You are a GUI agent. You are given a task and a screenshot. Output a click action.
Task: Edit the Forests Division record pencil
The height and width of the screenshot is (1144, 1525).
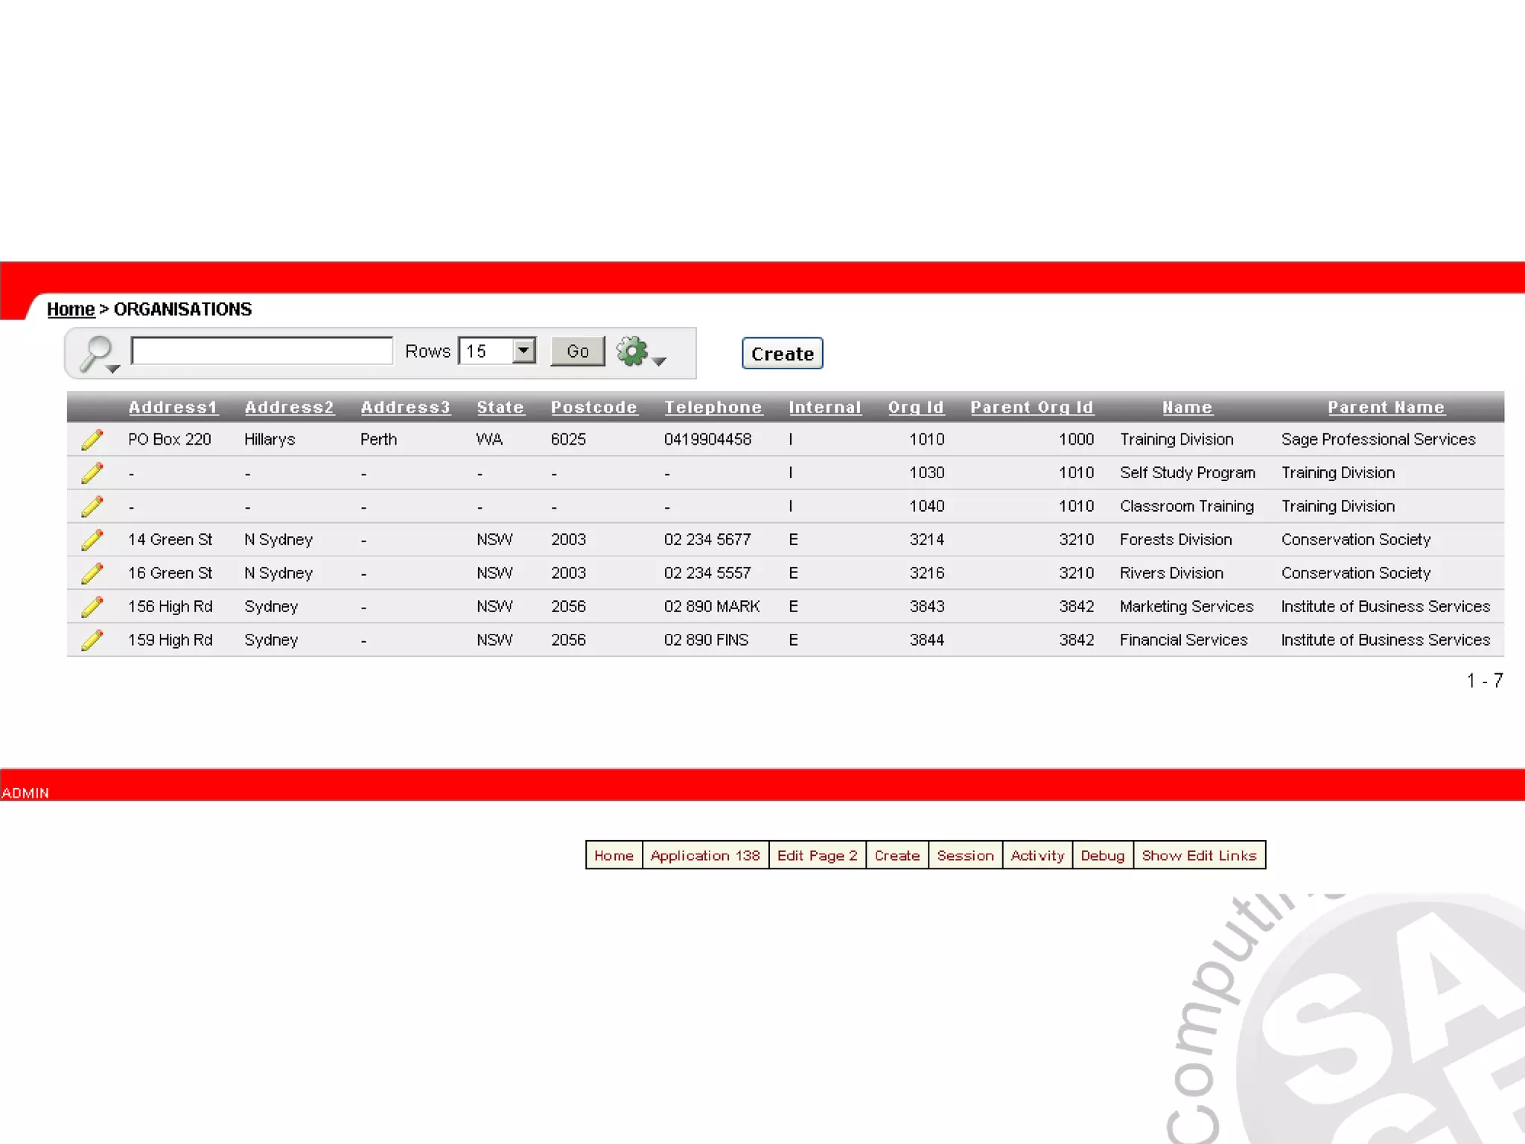(x=92, y=540)
